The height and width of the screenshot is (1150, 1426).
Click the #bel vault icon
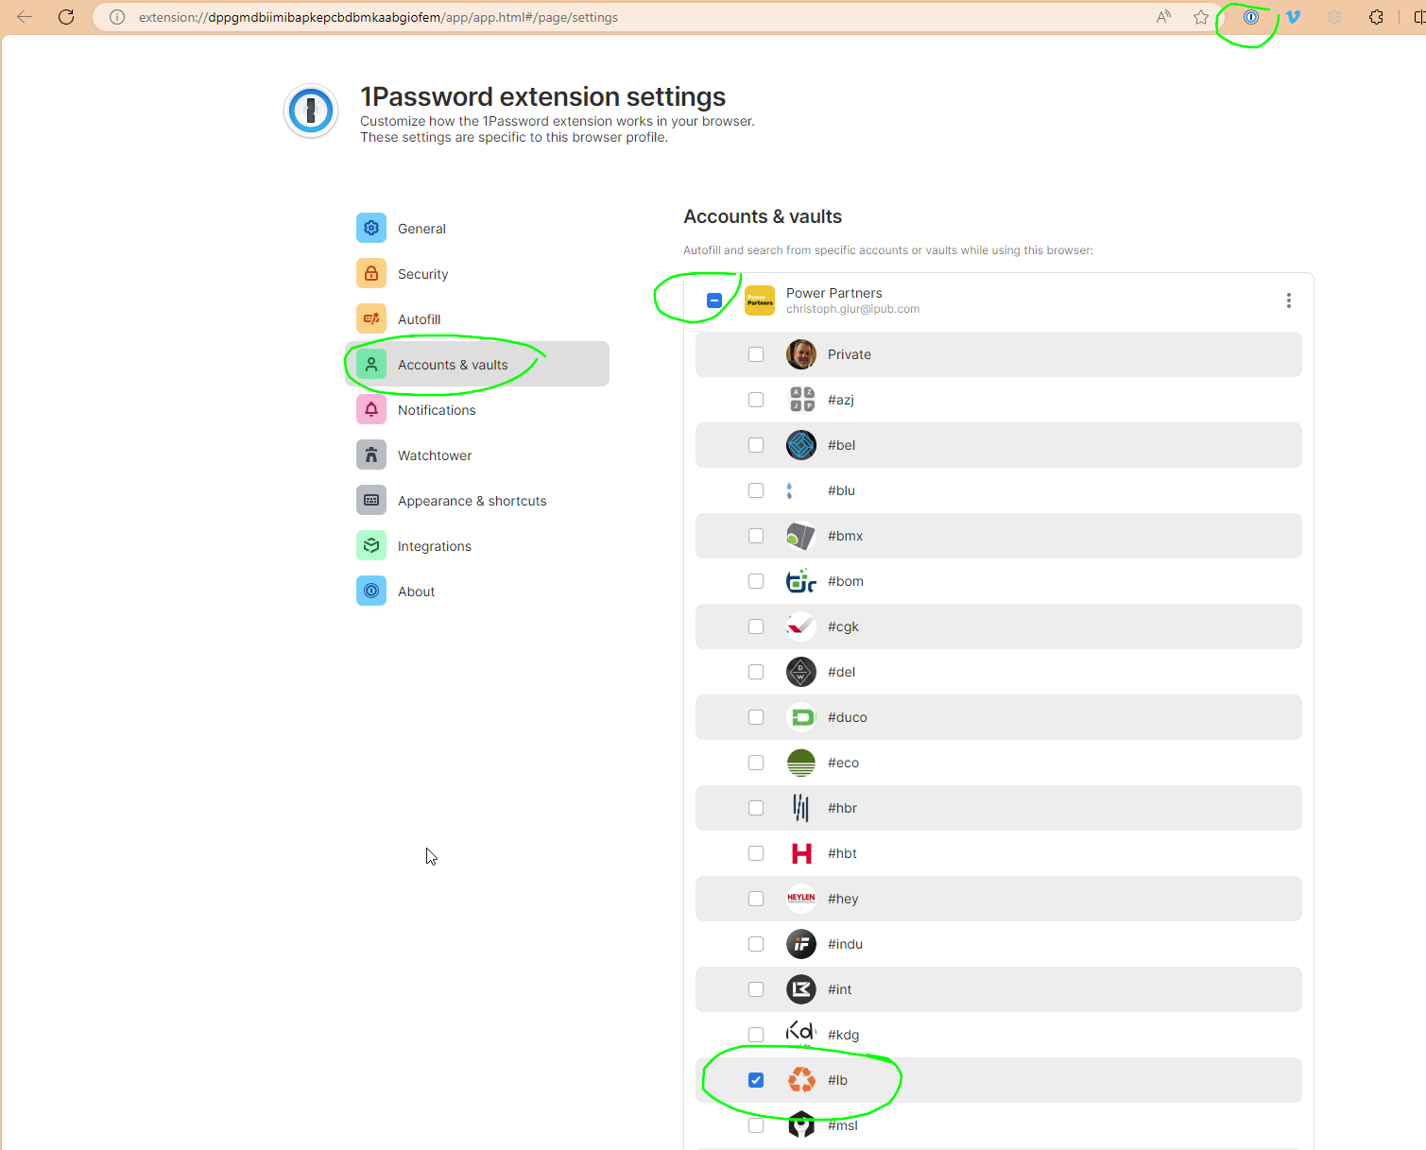click(x=801, y=445)
